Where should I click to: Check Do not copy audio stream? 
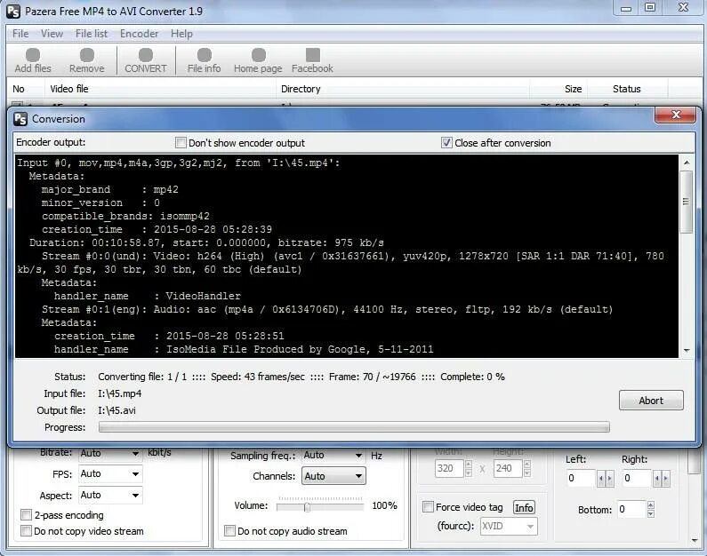pyautogui.click(x=229, y=531)
